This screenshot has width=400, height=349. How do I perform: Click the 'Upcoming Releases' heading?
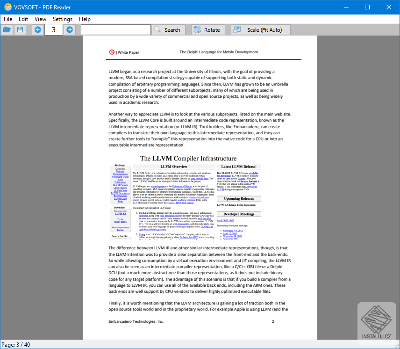[x=239, y=198]
